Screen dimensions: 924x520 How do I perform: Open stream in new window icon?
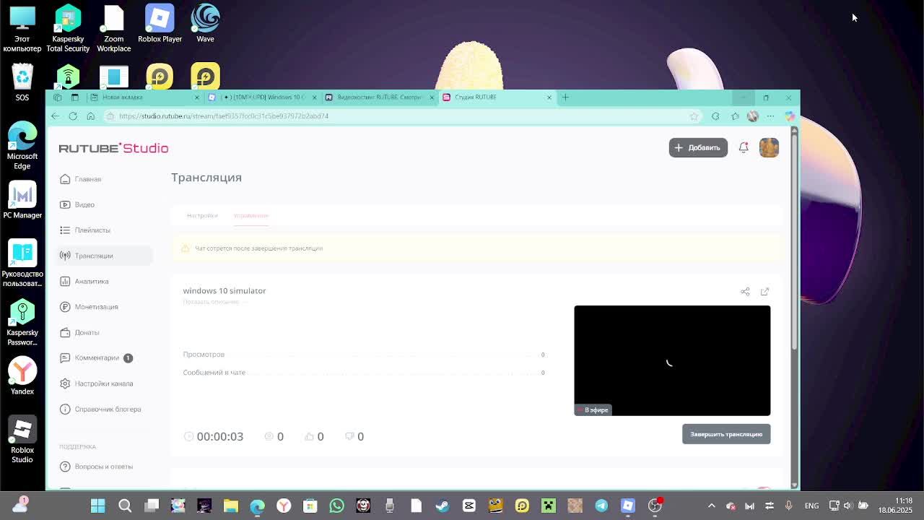[764, 292]
